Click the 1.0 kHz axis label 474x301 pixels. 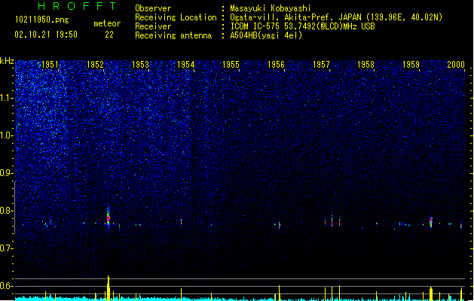6,135
